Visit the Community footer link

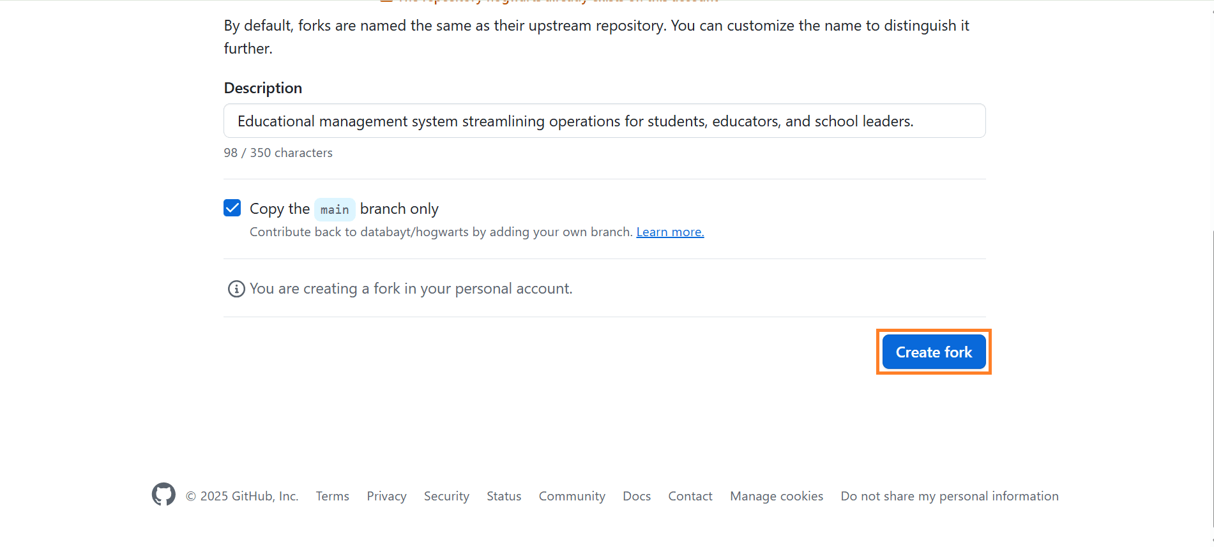[x=572, y=495]
